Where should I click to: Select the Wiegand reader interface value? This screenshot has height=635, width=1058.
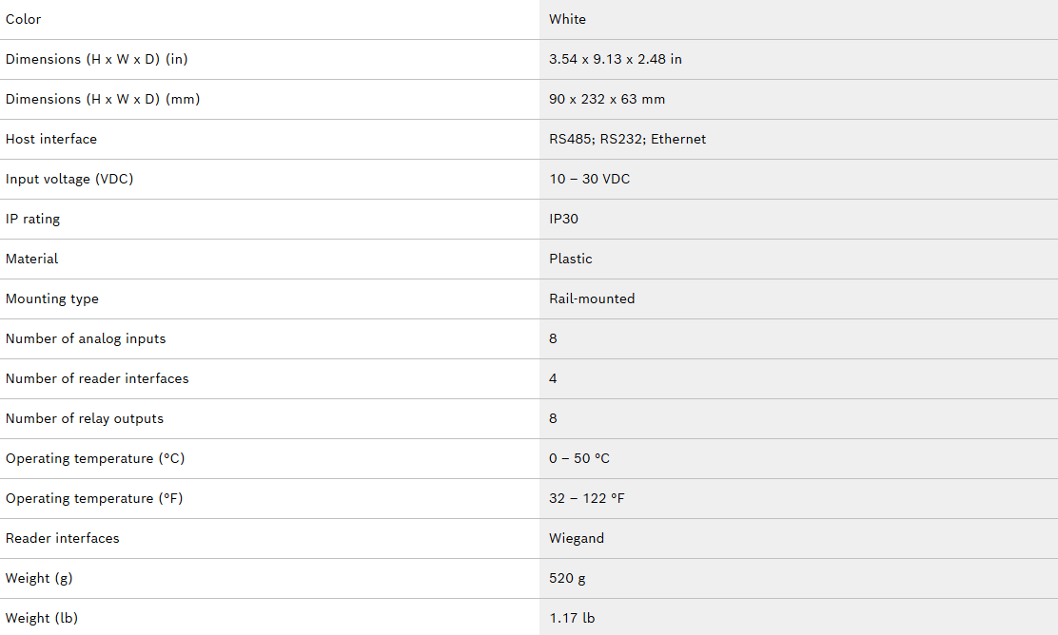click(576, 538)
